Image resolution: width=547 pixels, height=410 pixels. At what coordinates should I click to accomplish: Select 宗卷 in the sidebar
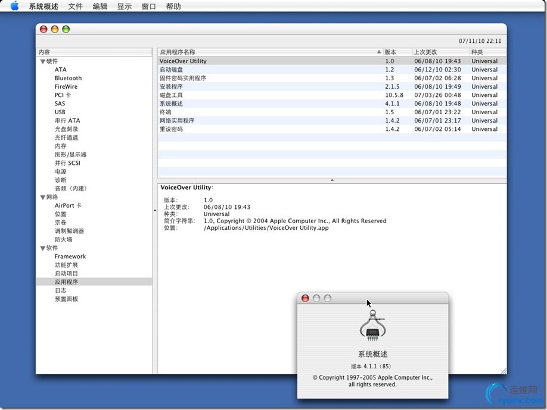pyautogui.click(x=60, y=222)
